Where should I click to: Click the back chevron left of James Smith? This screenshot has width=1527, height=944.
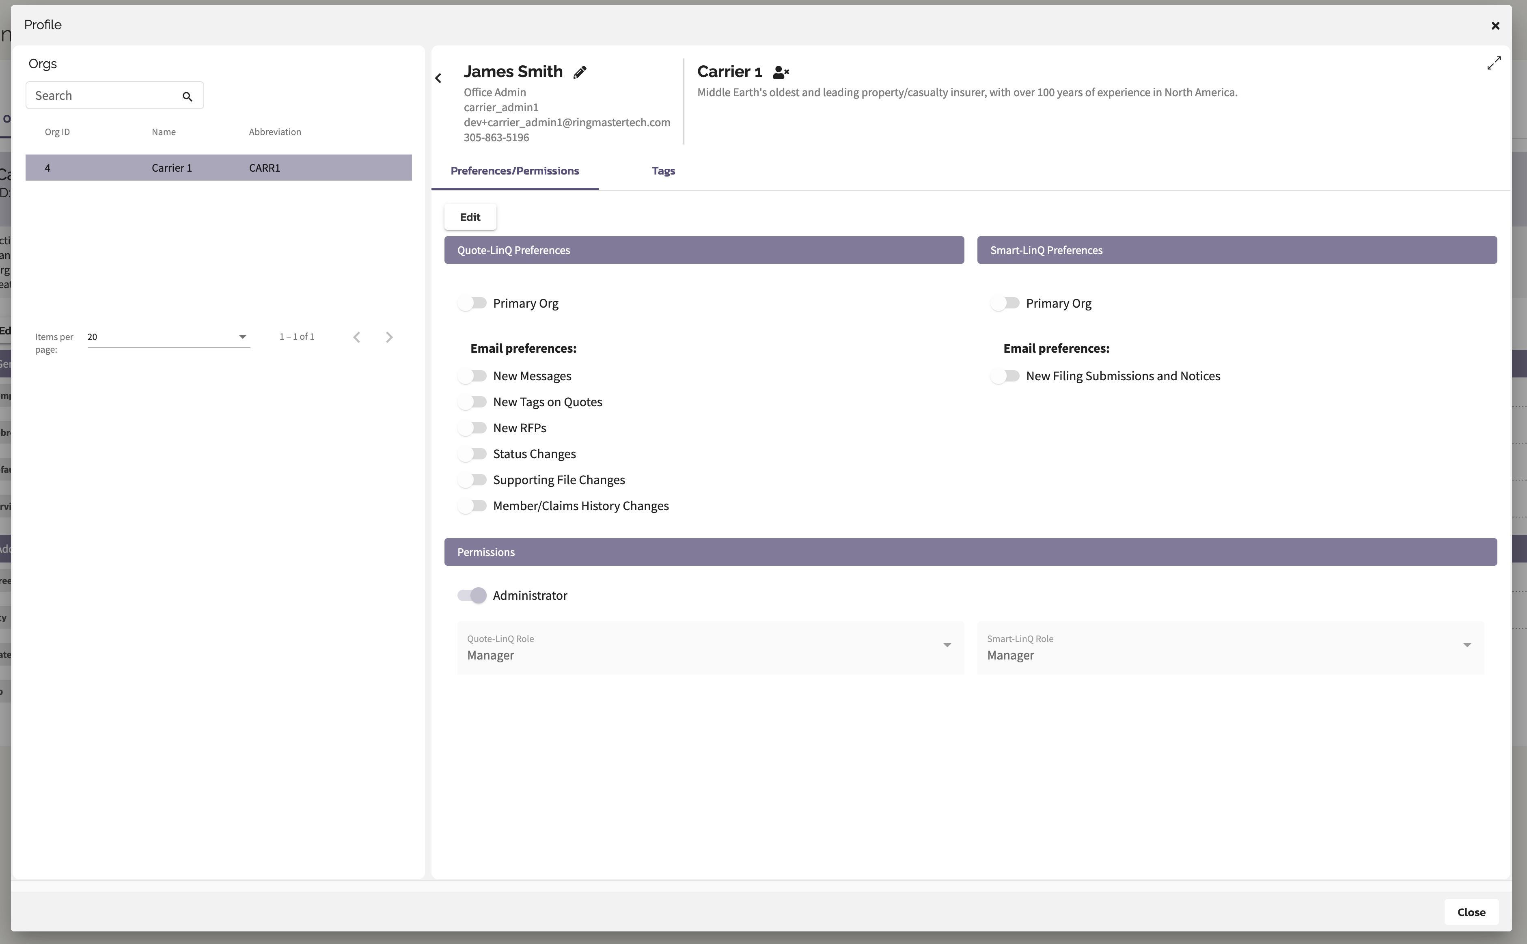click(438, 78)
